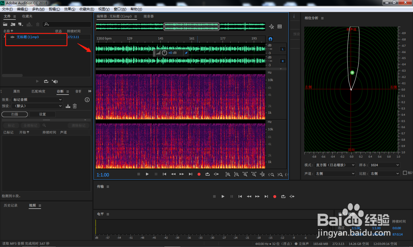Click Stop in the editor transport
This screenshot has width=413, height=247.
[x=139, y=174]
